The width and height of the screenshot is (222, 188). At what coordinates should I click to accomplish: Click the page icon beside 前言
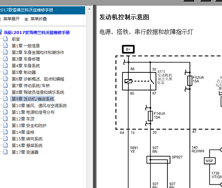coord(6,39)
